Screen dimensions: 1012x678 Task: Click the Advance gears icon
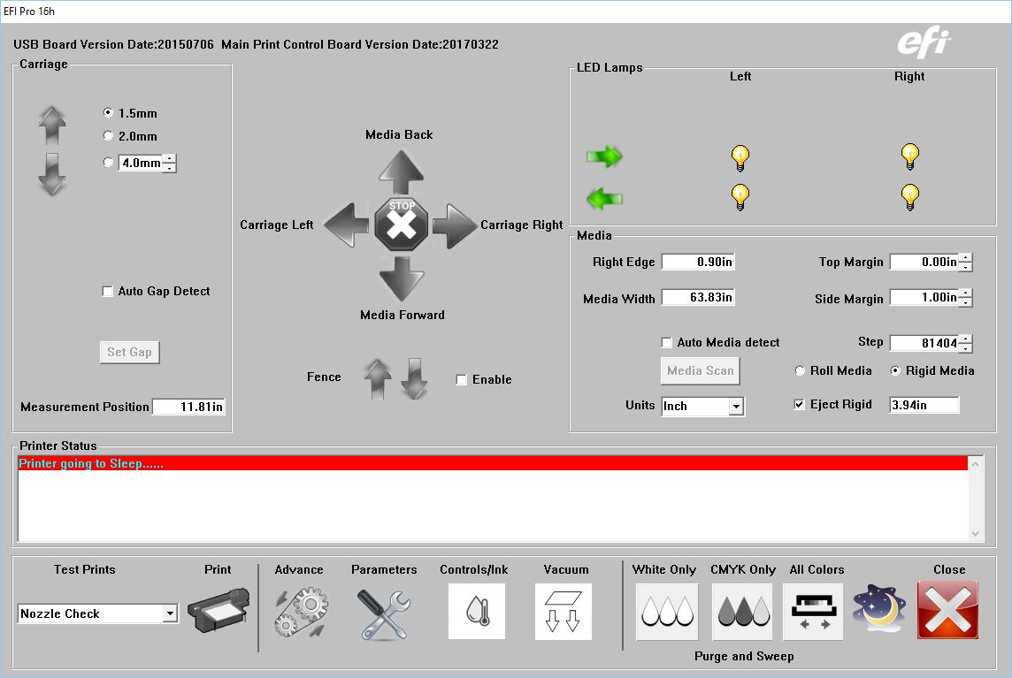[x=299, y=610]
